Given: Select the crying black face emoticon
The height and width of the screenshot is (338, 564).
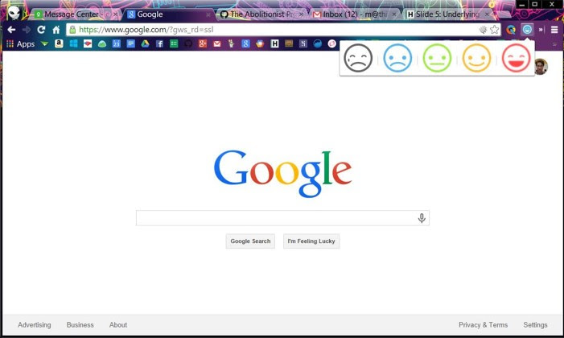Looking at the screenshot, I should (358, 58).
